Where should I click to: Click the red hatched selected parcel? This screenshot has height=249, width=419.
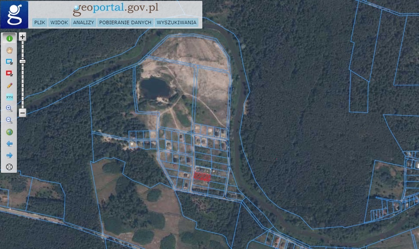[x=202, y=177]
